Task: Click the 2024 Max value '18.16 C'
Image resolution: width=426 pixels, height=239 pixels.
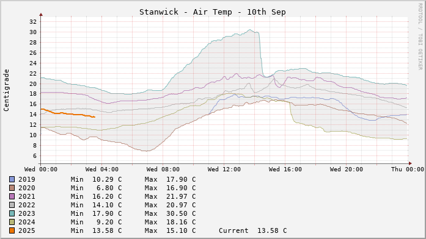Action: [x=181, y=222]
